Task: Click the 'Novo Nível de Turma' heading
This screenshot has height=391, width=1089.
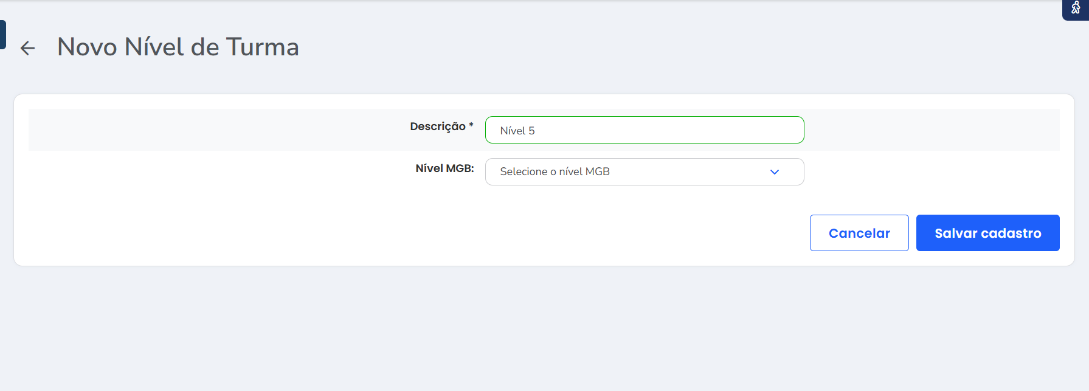Action: pyautogui.click(x=178, y=47)
